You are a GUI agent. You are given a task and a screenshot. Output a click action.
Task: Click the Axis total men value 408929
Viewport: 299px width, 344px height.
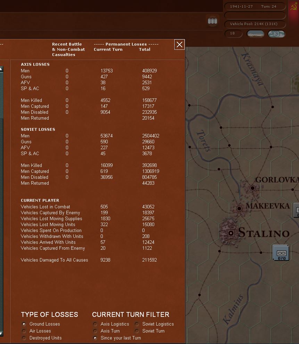pyautogui.click(x=149, y=71)
